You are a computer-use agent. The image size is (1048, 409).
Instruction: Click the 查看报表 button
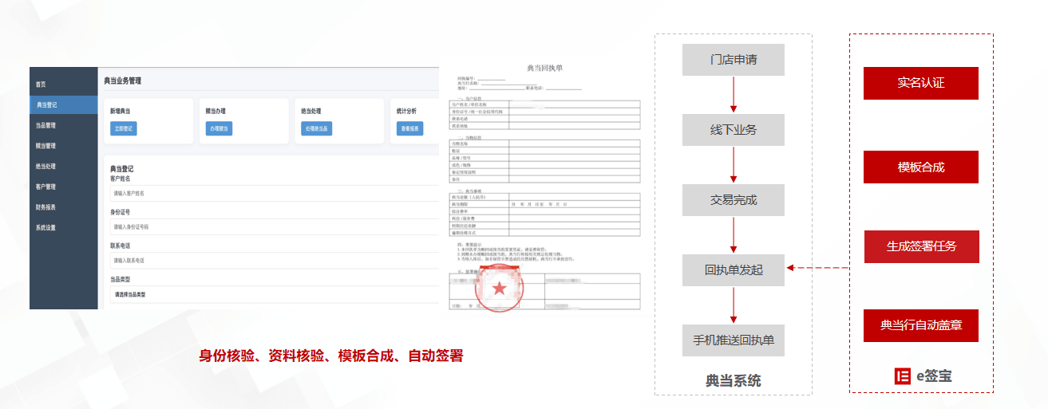[410, 128]
